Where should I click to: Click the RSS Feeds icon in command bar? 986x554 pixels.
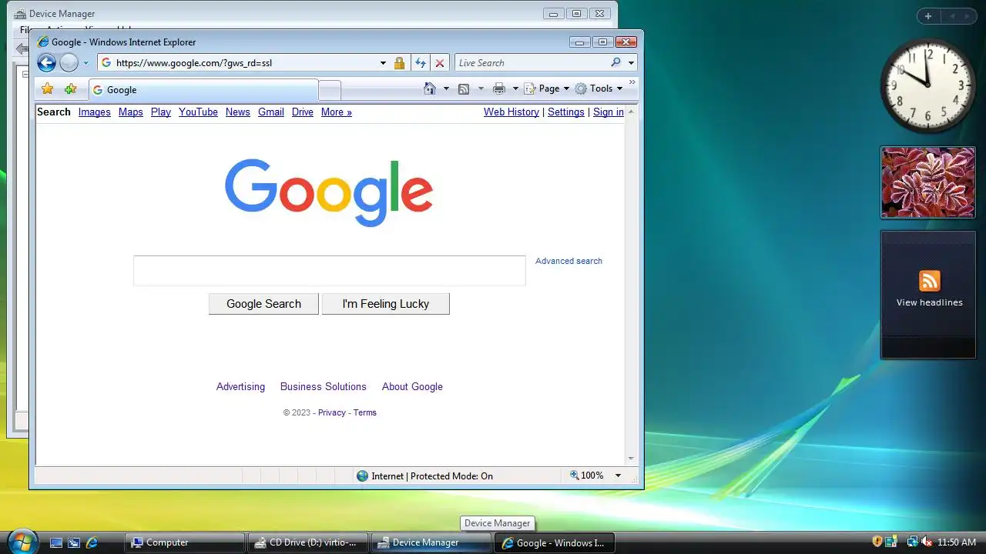click(464, 88)
